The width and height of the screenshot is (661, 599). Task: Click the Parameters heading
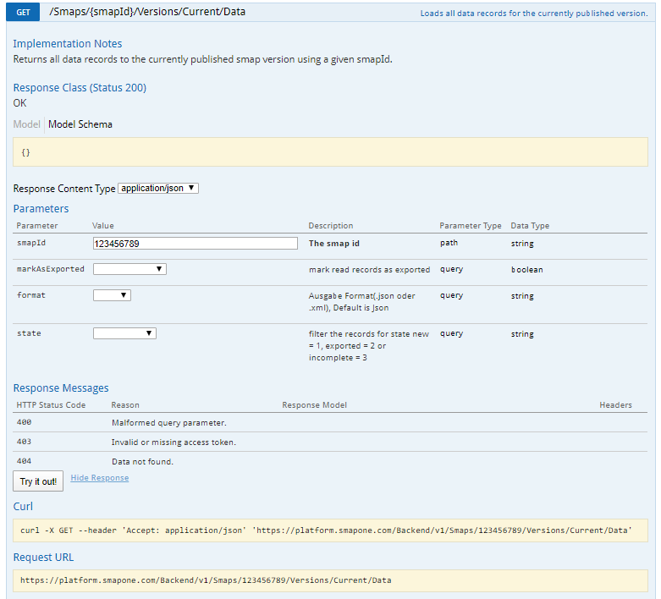[41, 209]
